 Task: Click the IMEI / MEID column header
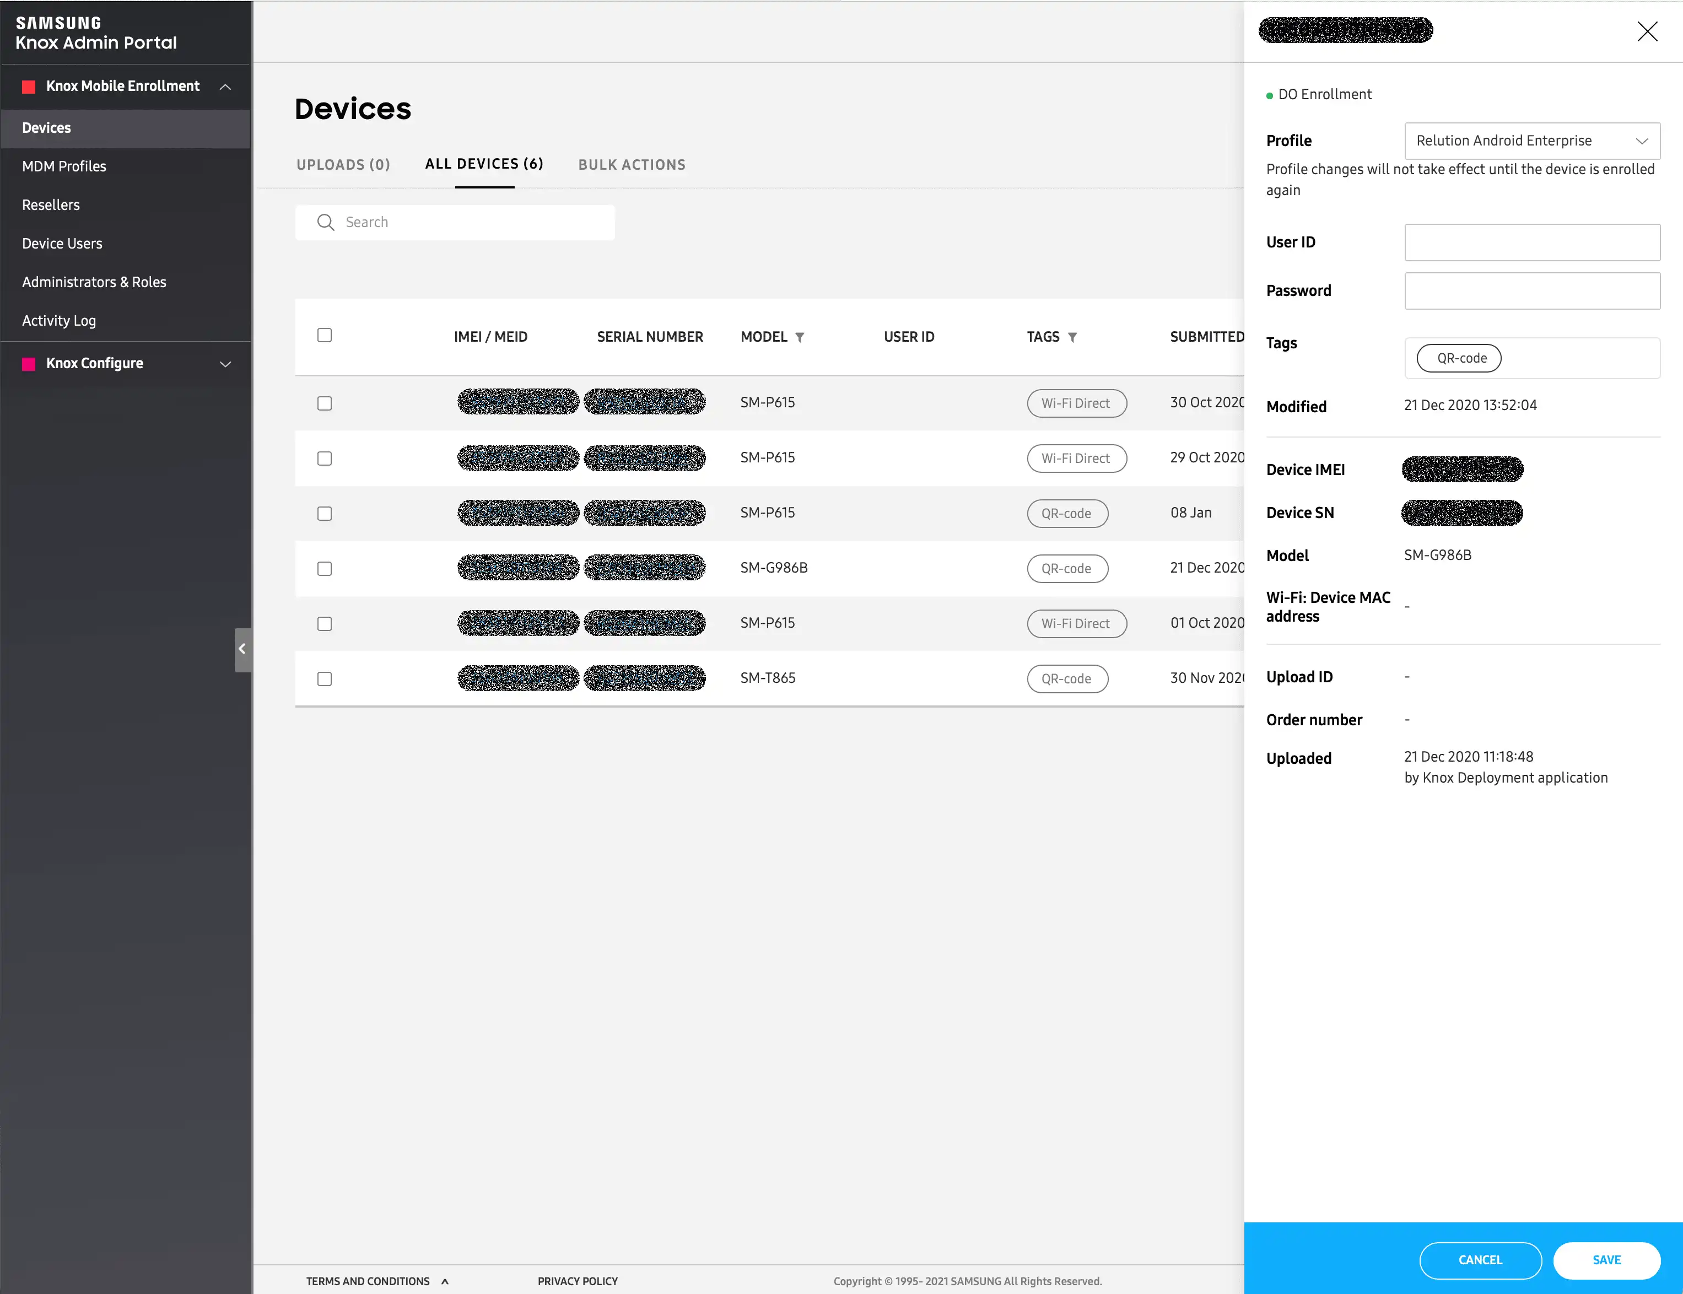[490, 337]
